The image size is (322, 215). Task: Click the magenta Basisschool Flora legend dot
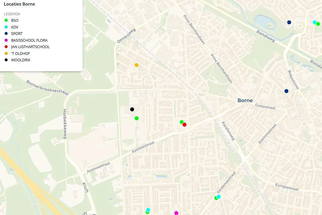click(x=6, y=40)
